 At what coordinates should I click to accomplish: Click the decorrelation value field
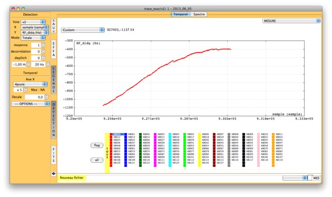[36, 51]
